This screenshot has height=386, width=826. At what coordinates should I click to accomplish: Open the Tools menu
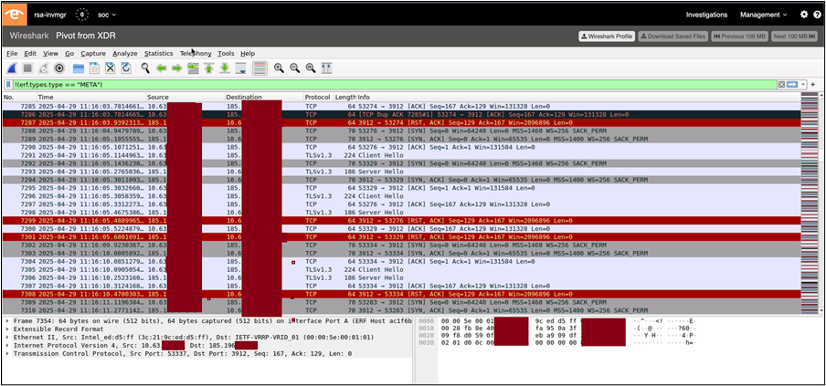[226, 54]
